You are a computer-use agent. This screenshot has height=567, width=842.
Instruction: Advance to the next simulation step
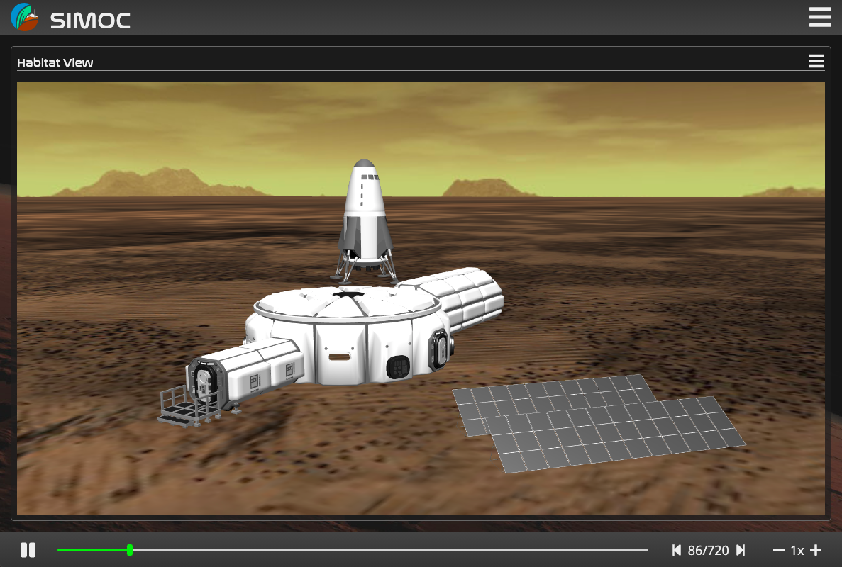coord(741,550)
